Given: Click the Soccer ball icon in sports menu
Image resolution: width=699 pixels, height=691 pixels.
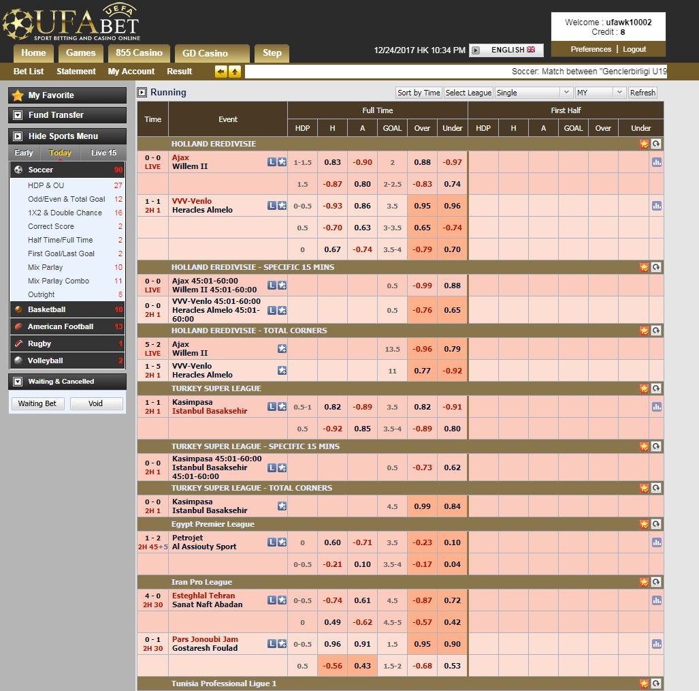Looking at the screenshot, I should tap(18, 170).
